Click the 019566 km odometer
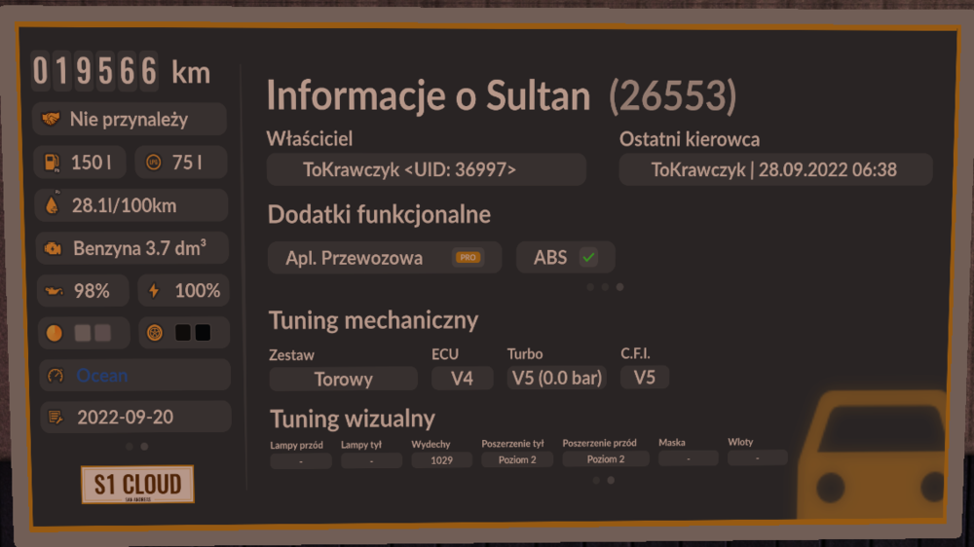Screen dimensions: 974x547 click(x=121, y=71)
